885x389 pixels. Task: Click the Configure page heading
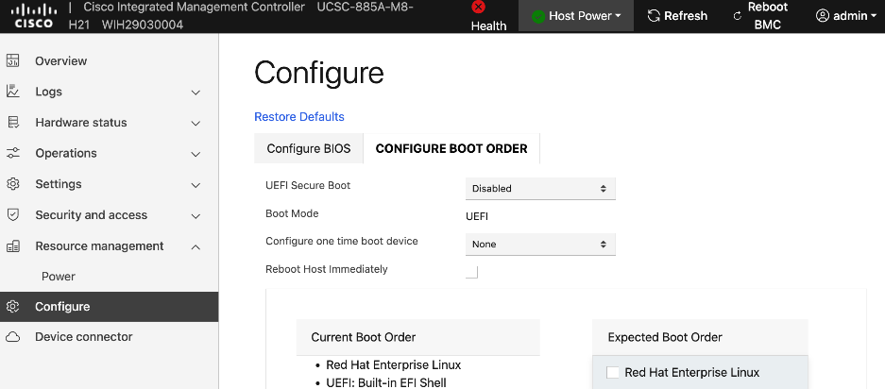tap(319, 74)
